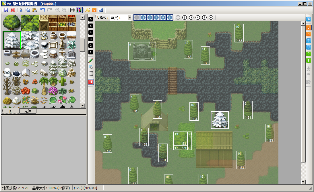Select orange layer 5 on right toolbar
314x192 pixels.
point(308,34)
